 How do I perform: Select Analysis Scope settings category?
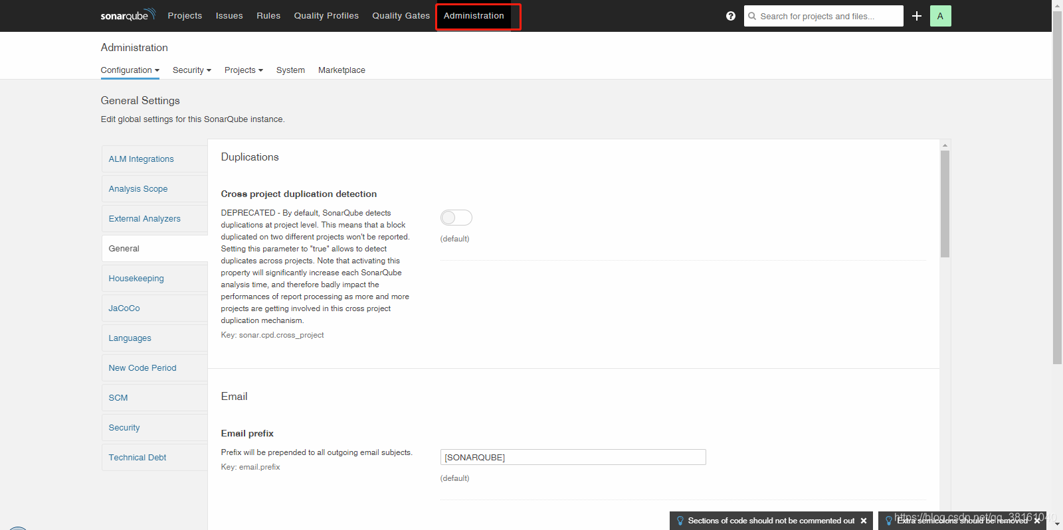click(155, 189)
